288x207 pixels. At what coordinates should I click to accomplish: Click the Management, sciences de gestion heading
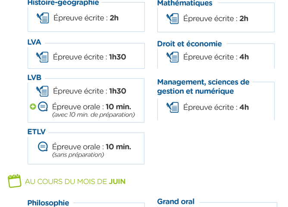coord(203,87)
